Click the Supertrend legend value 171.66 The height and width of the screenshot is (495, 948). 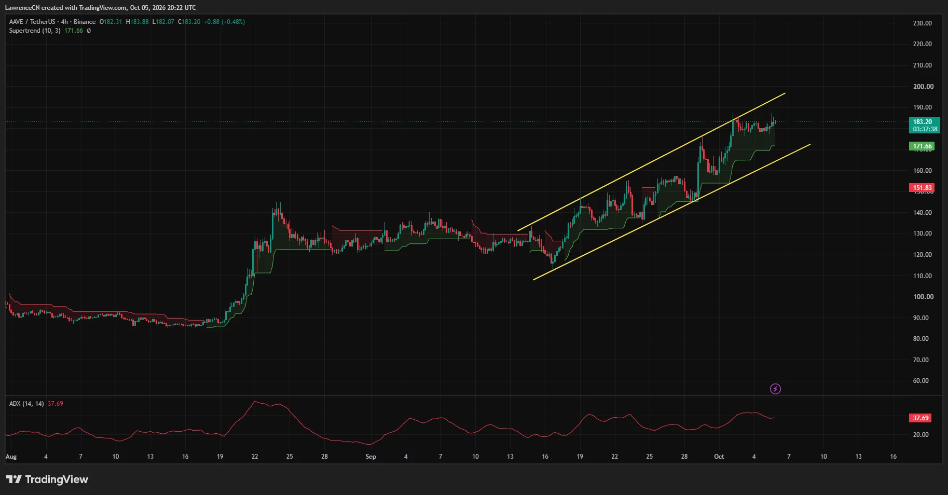pos(74,31)
